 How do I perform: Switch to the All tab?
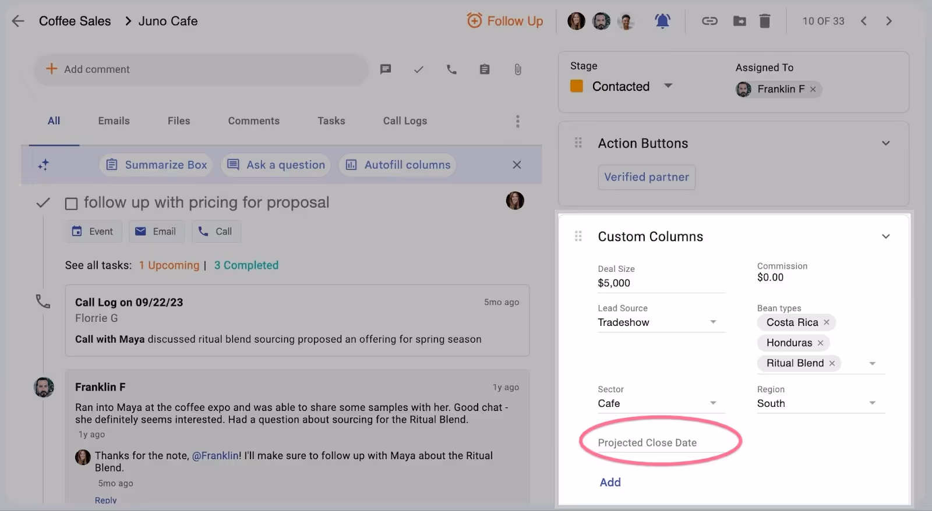coord(54,121)
